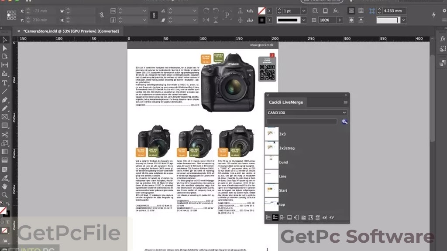
Task: Click the LiveMerge search input field
Action: [302, 122]
